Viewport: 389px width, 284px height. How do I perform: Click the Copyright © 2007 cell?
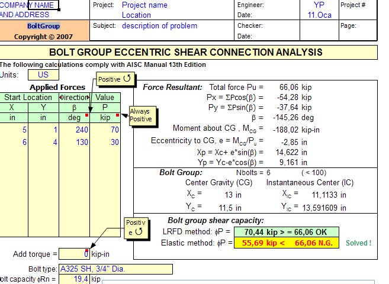43,37
